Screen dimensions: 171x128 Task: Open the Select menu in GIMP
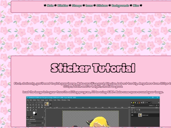point(35,100)
